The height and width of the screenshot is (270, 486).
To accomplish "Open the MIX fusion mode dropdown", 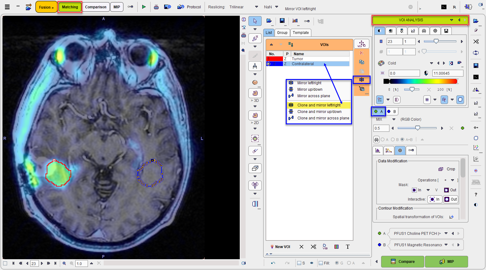I will point(394,119).
